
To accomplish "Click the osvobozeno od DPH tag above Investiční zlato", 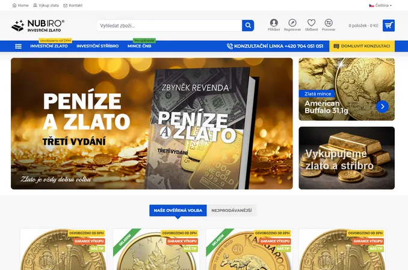I will [55, 41].
